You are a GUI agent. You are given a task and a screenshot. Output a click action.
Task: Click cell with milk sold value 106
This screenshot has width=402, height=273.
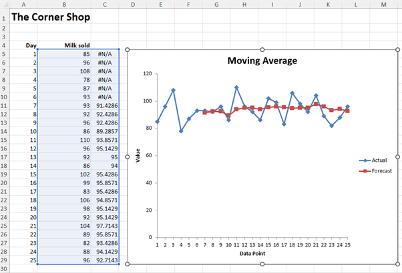click(x=64, y=200)
